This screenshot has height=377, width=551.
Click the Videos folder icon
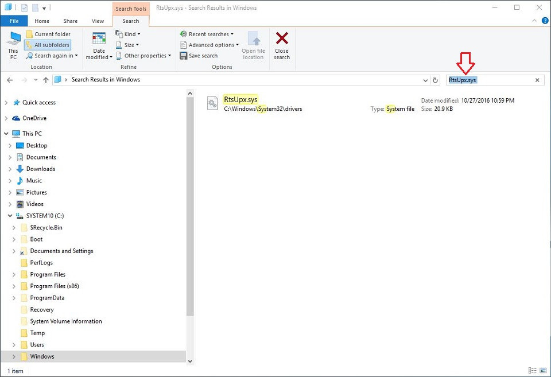point(20,204)
